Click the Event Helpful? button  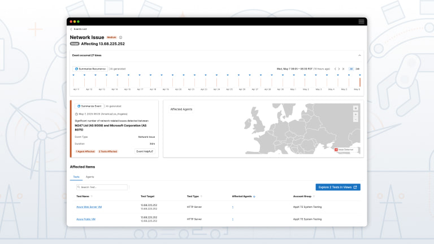click(145, 151)
